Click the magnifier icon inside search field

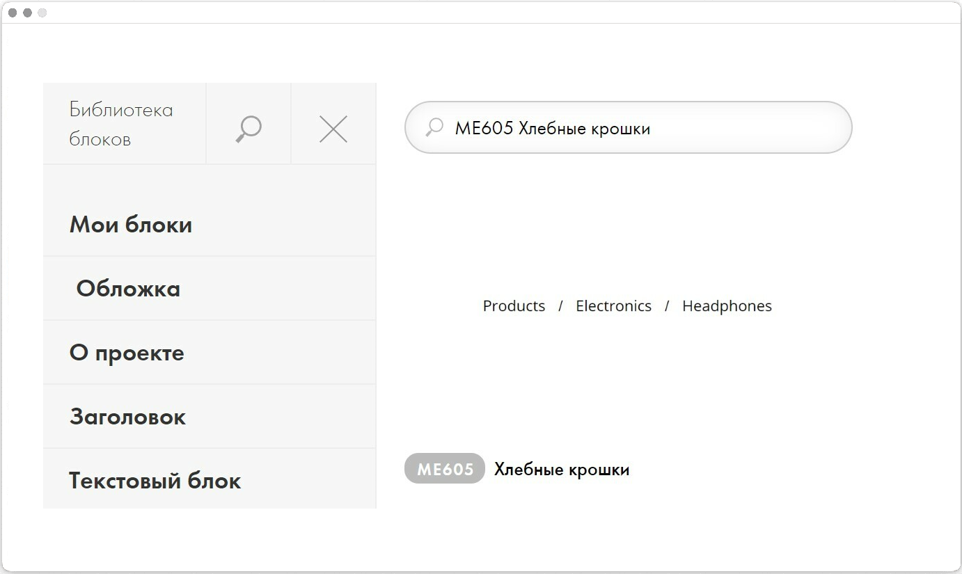tap(434, 127)
